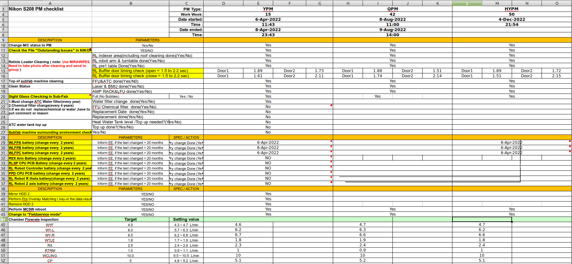572x264 pixels.
Task: Select the "RL indexer area" parameter cell
Action: 147,55
